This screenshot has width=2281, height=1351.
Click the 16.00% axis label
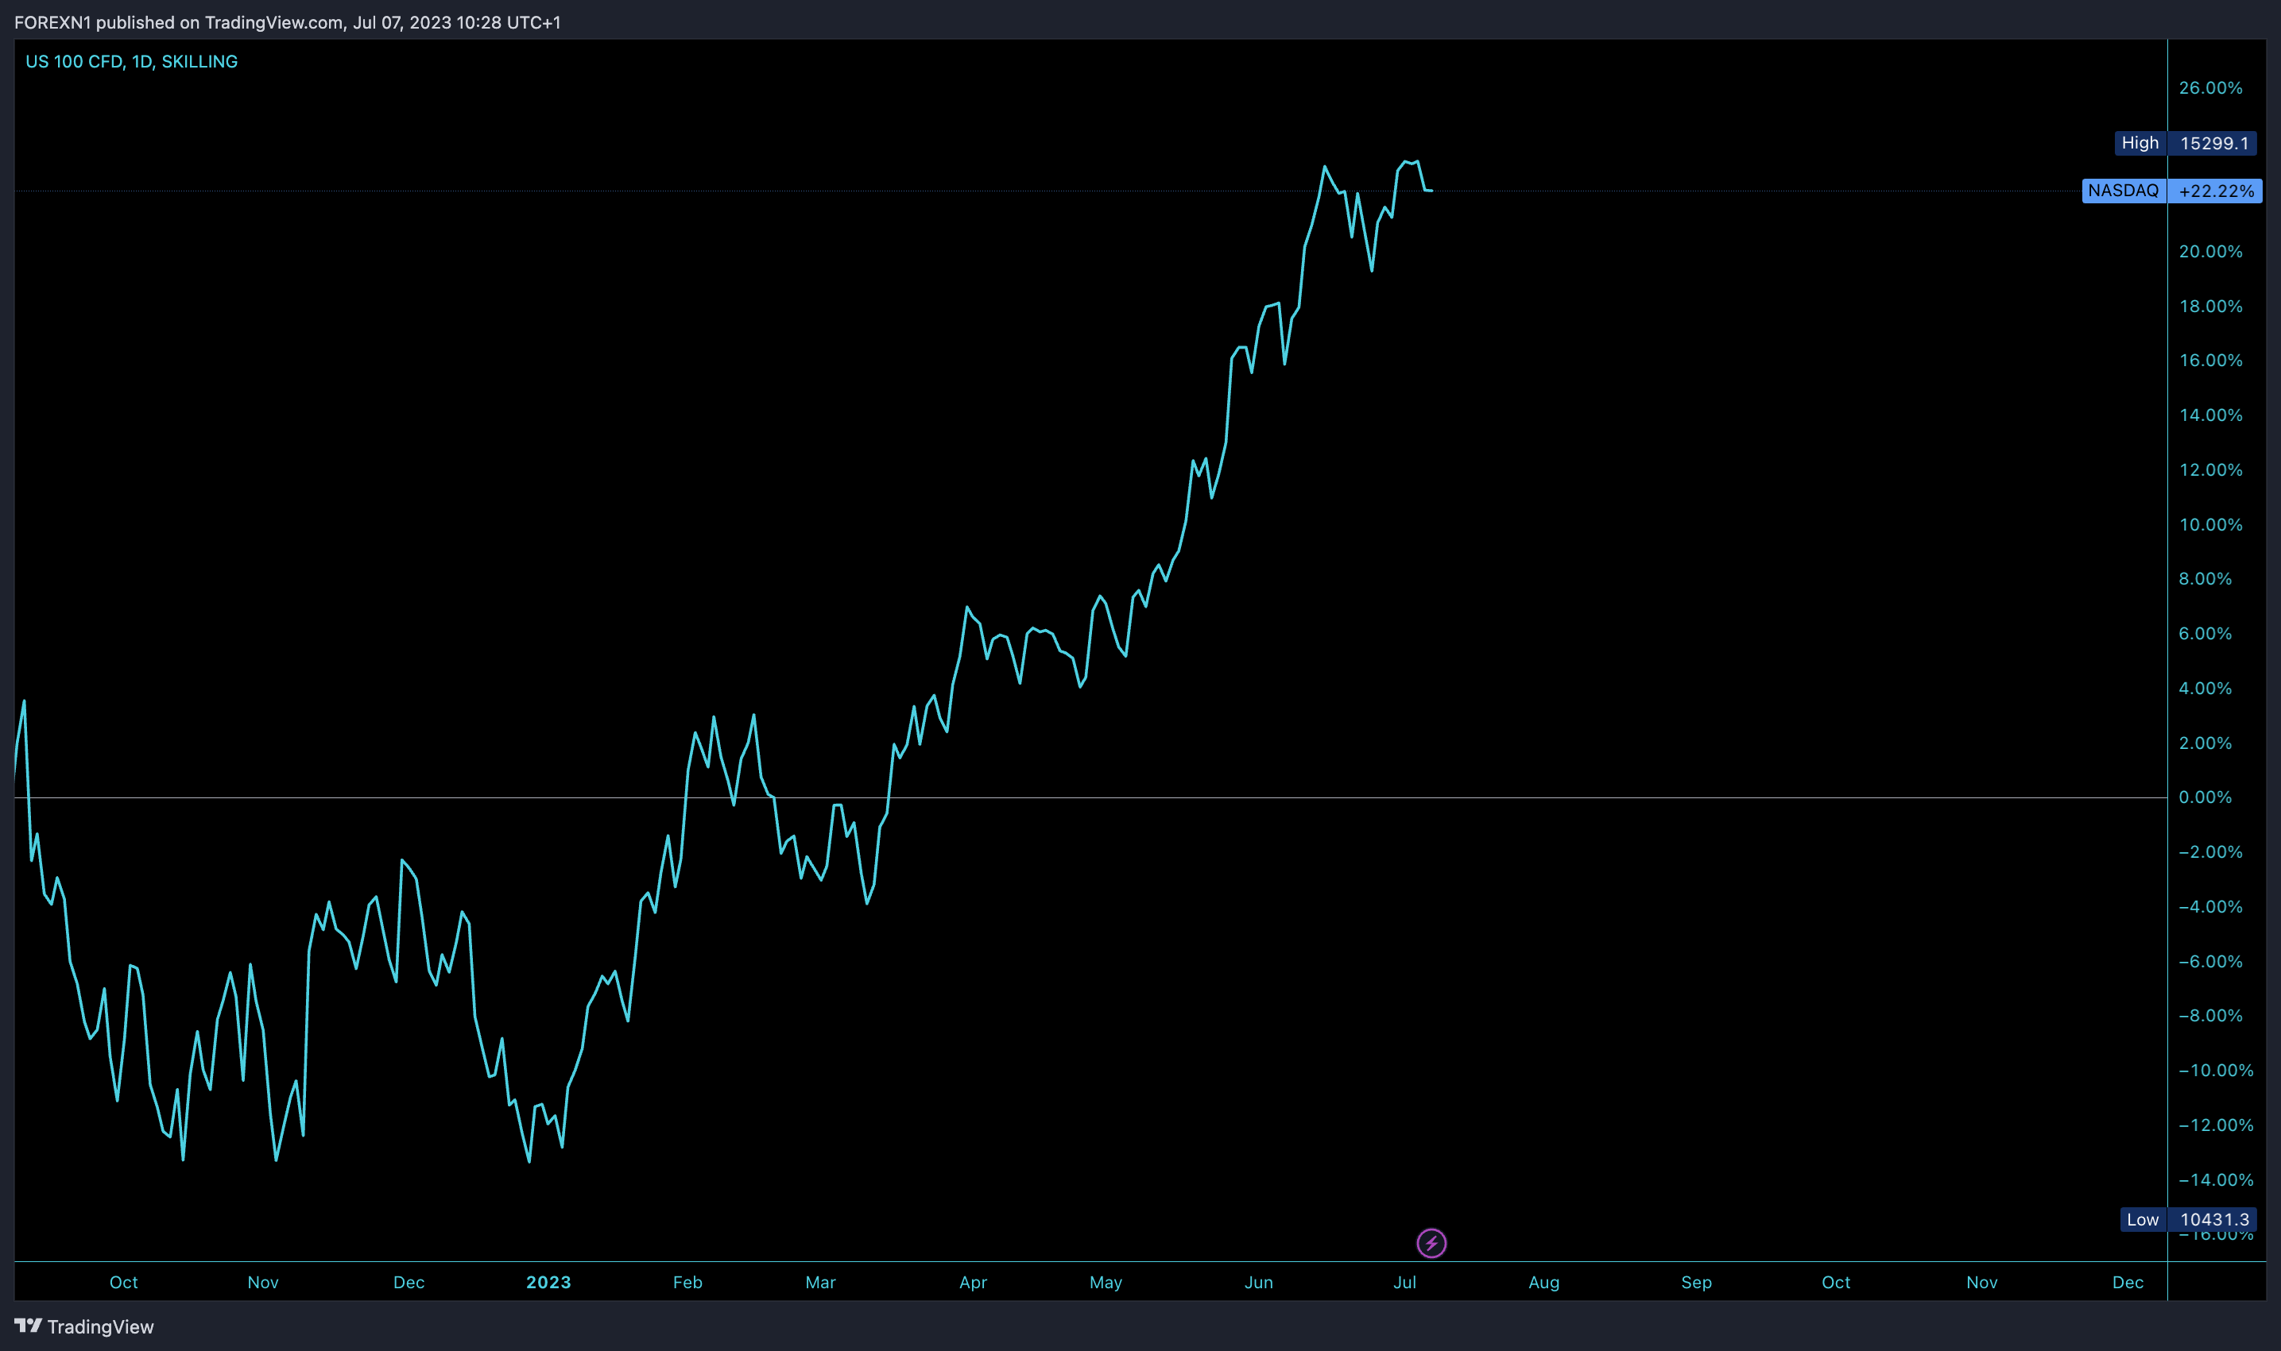pyautogui.click(x=2210, y=361)
